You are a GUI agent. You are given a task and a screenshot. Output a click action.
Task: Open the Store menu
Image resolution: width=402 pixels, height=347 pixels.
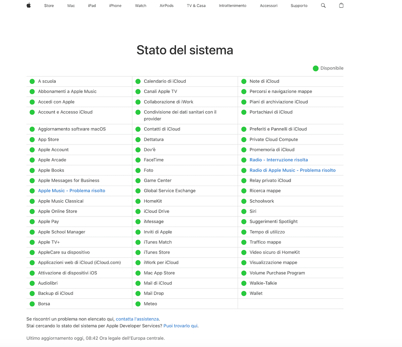pos(49,6)
